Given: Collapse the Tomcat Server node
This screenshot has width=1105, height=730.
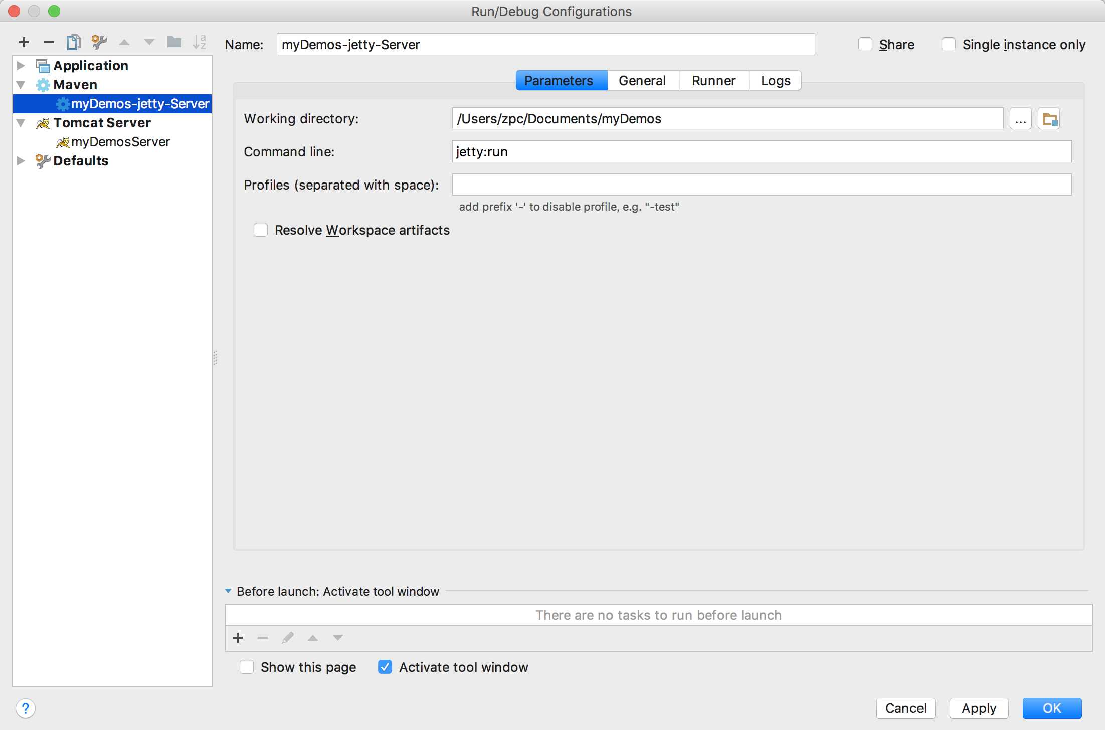Looking at the screenshot, I should click(x=21, y=123).
